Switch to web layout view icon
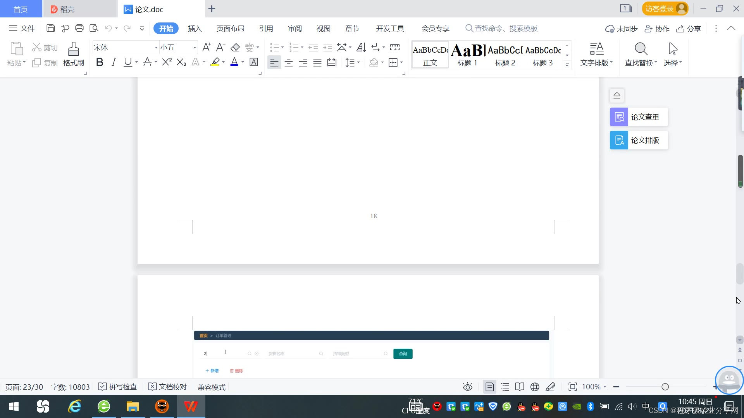744x418 pixels. 535,387
